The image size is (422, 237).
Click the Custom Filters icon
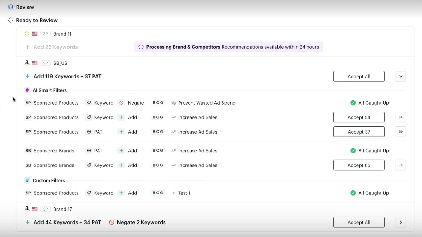pos(27,180)
